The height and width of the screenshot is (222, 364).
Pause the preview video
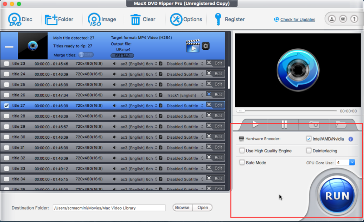point(284,125)
